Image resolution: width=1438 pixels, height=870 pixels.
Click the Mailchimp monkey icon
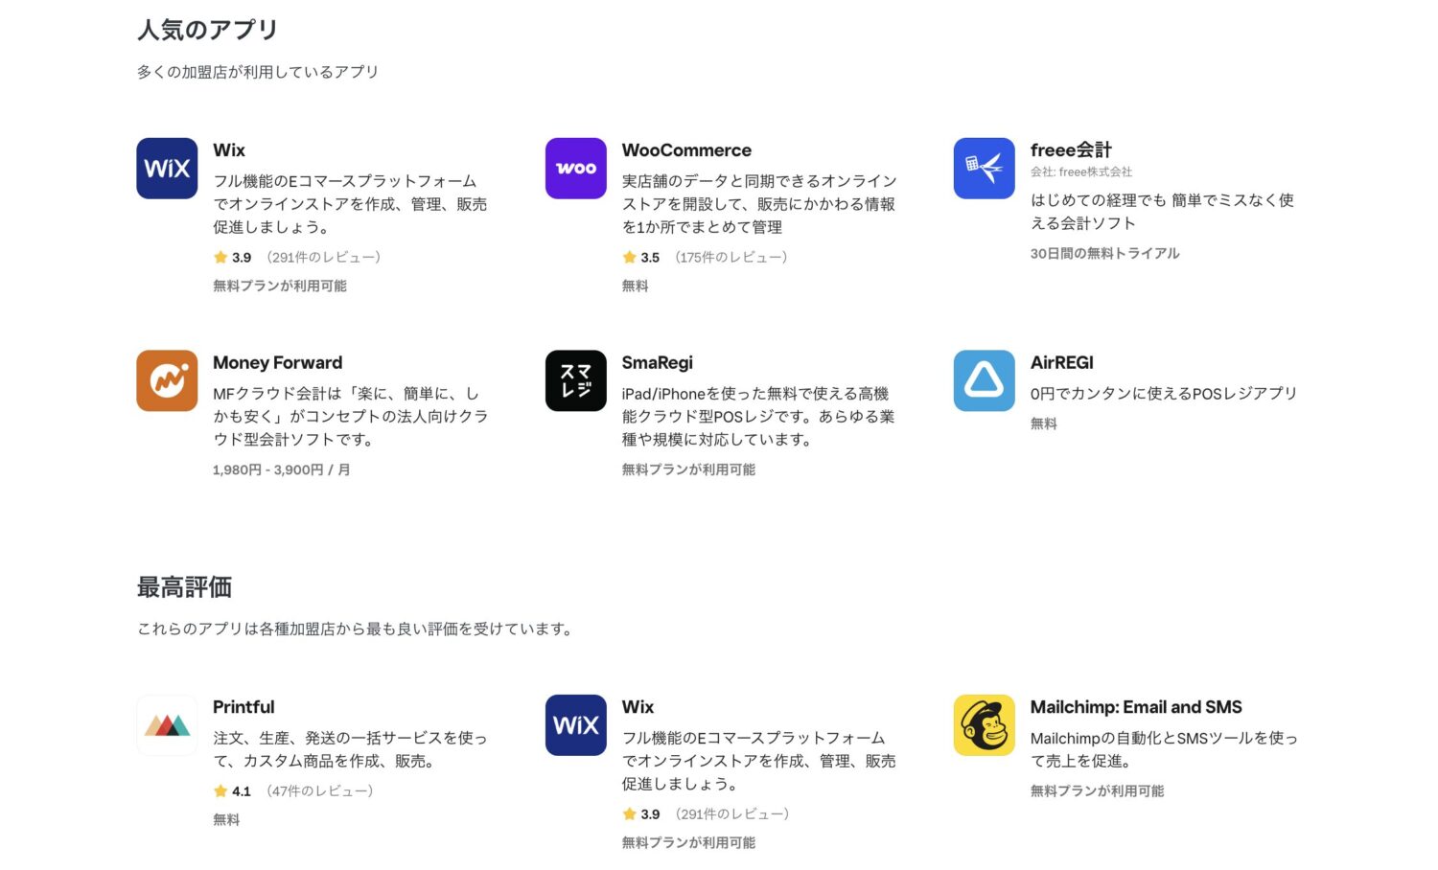tap(984, 725)
